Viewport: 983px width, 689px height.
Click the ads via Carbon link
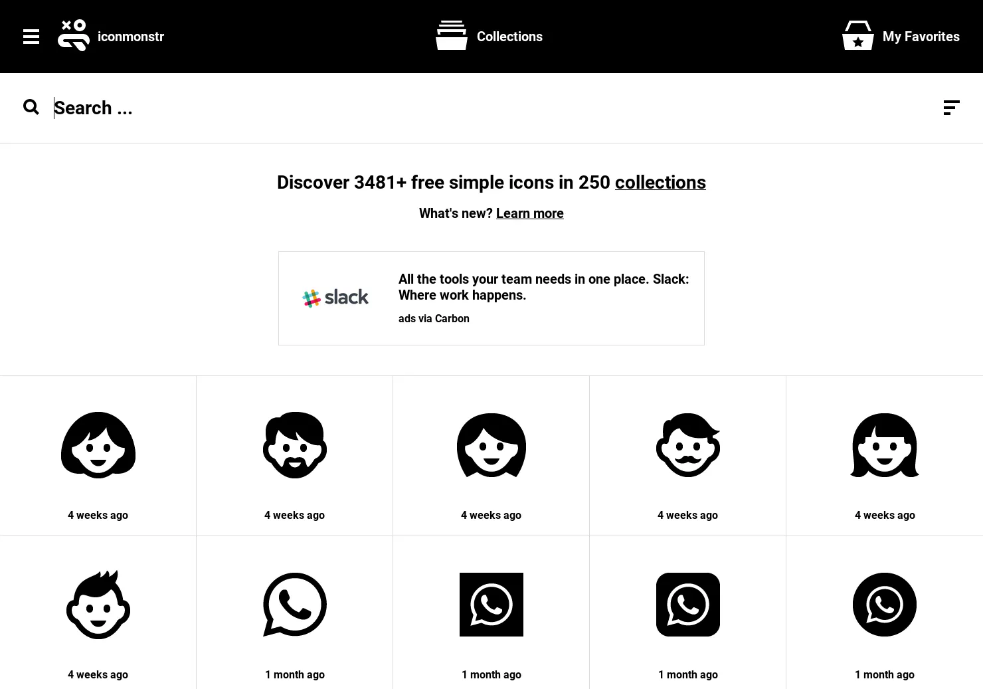(x=434, y=318)
